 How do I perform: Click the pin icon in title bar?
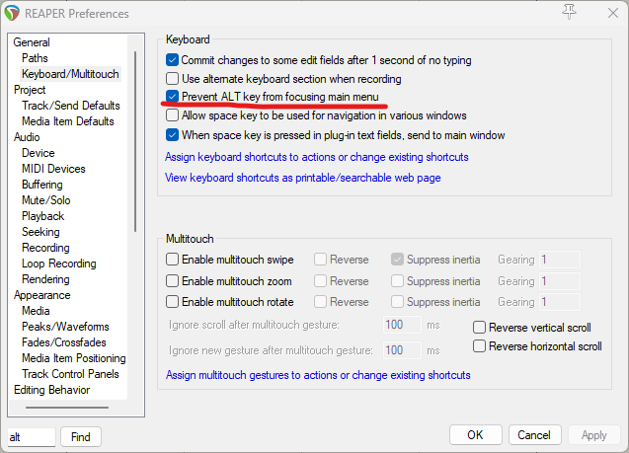[x=569, y=12]
